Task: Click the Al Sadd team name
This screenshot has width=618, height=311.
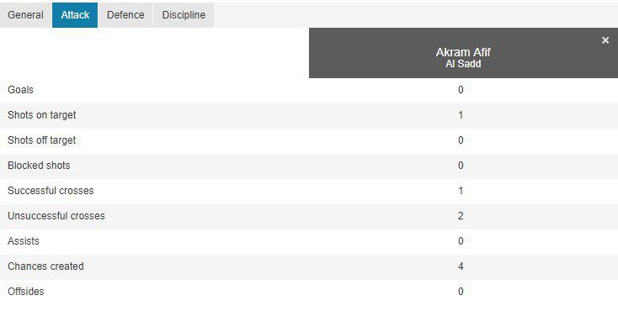Action: click(x=463, y=64)
